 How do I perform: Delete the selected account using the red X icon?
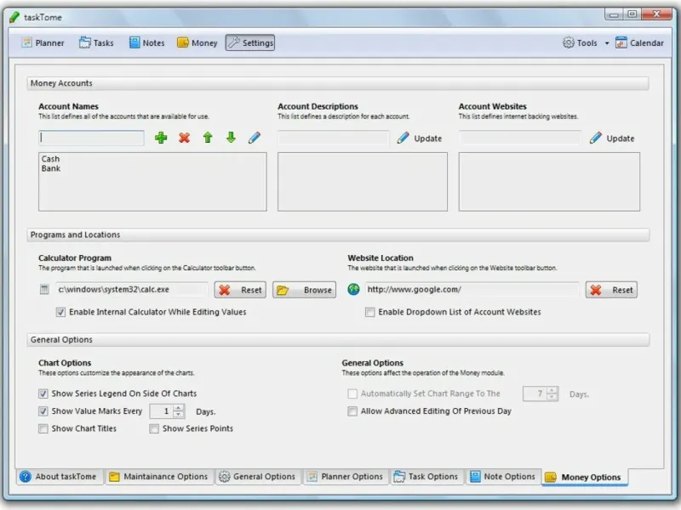(x=185, y=138)
